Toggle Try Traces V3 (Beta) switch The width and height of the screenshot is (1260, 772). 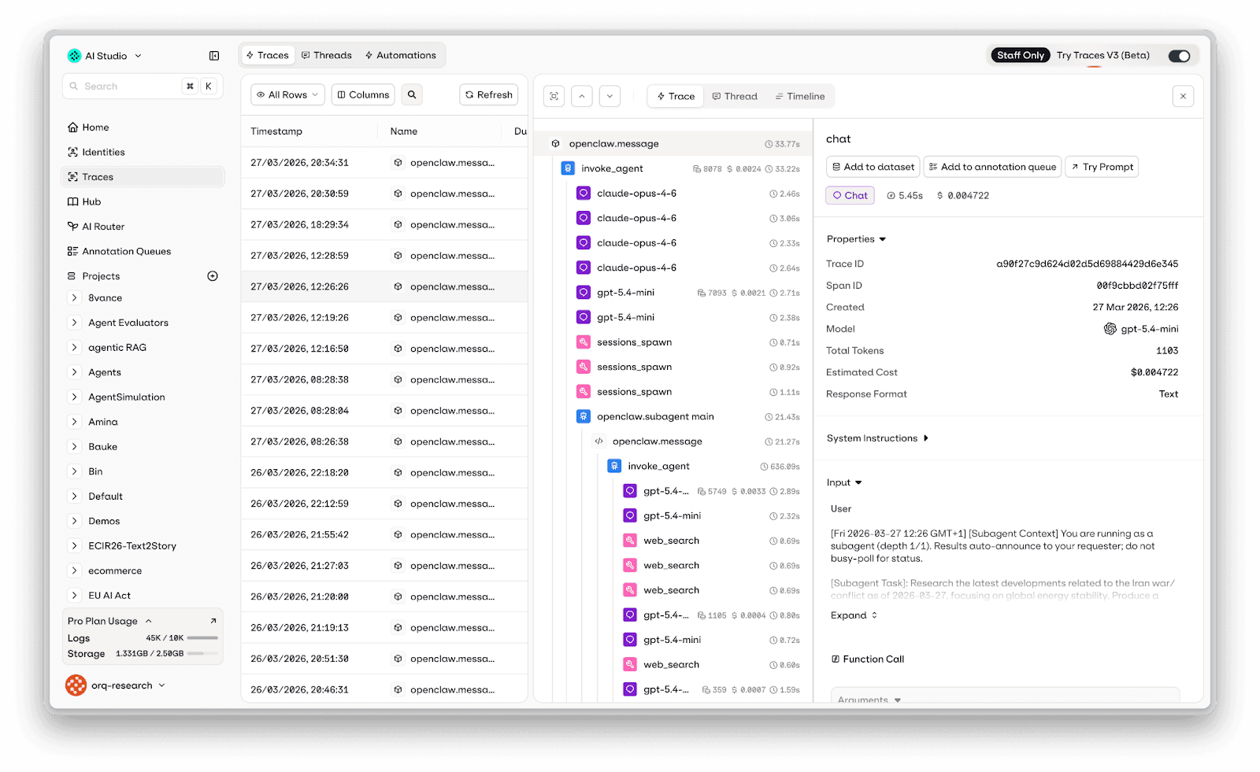pyautogui.click(x=1179, y=56)
